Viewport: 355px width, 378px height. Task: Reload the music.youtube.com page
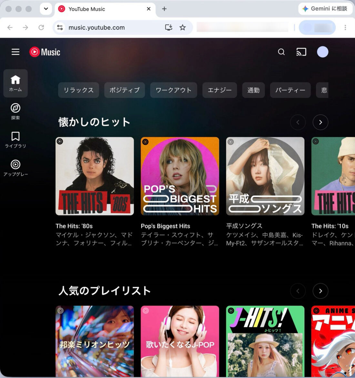pos(41,27)
